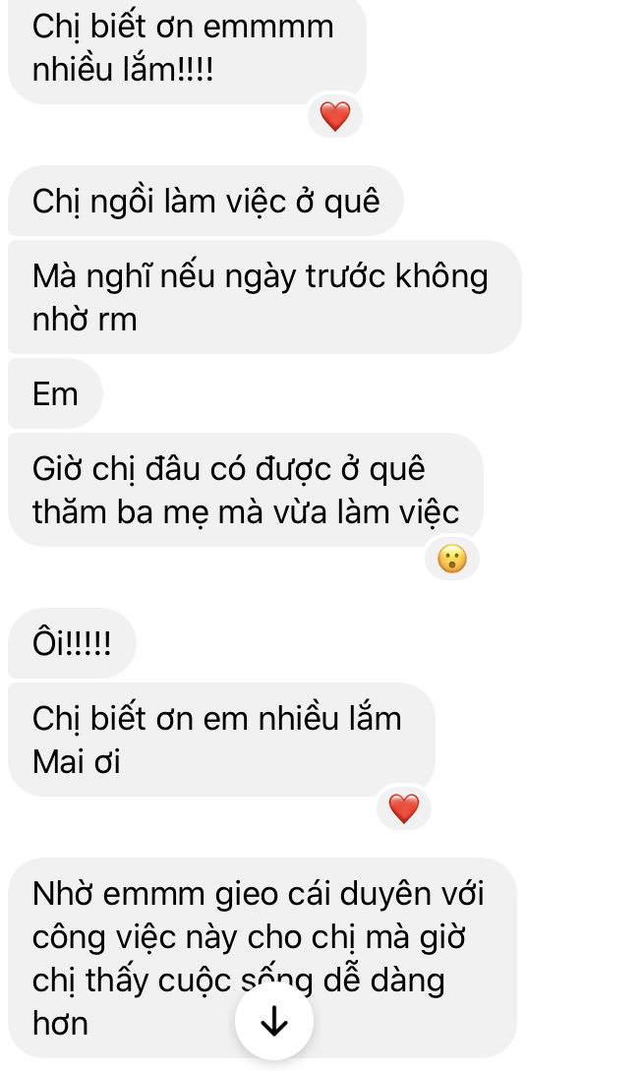Select the 'Nhờ emmm gieo cái duyên' message
The image size is (643, 1071).
(263, 958)
